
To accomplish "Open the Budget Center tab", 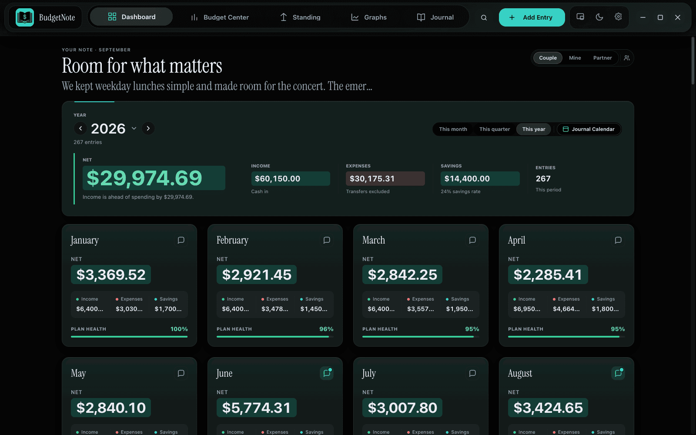I will tap(220, 17).
